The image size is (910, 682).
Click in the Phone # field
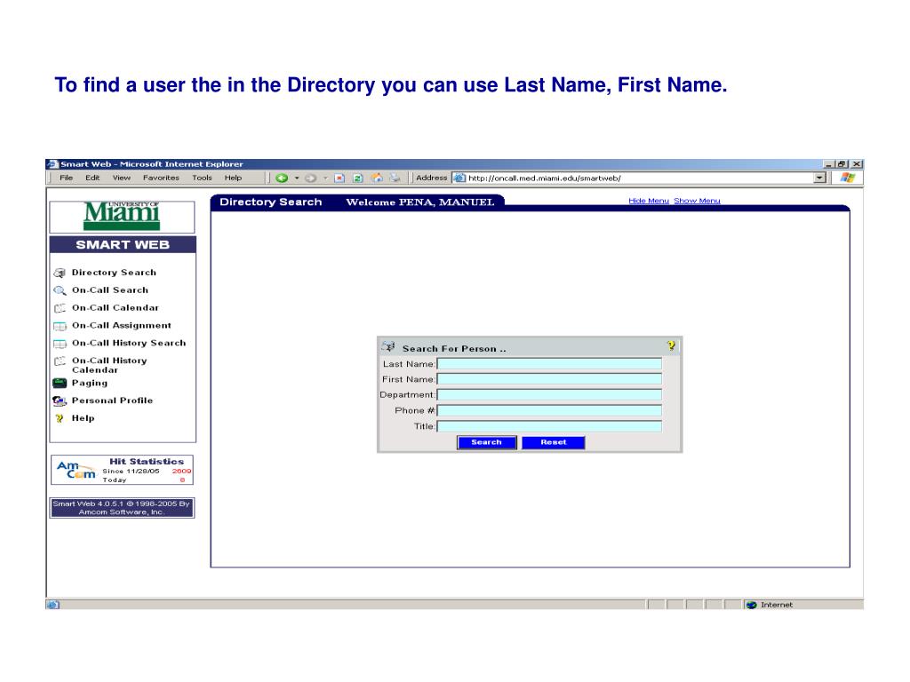tap(549, 410)
